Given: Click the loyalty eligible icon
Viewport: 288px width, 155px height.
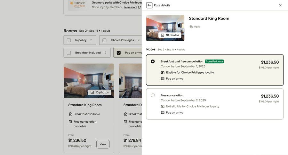Looking at the screenshot, I should 163,73.
